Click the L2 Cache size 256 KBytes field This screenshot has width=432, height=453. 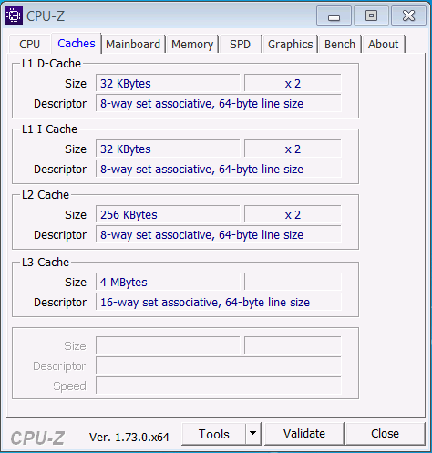[168, 214]
